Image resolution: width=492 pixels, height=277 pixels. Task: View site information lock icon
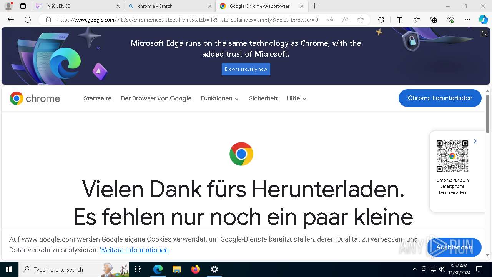click(x=48, y=20)
